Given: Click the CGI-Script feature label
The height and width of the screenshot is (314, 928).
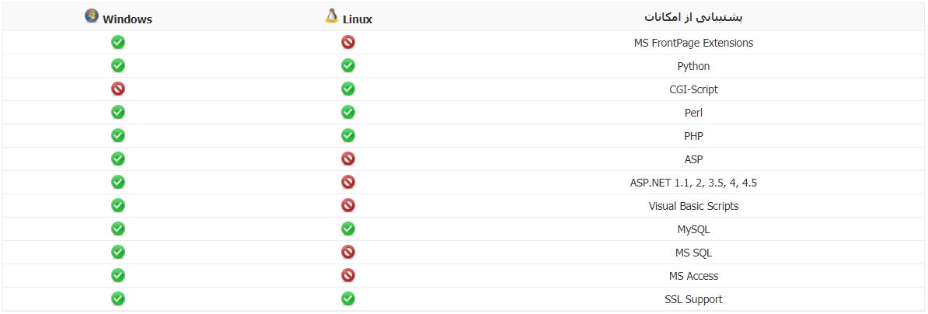Looking at the screenshot, I should click(693, 89).
